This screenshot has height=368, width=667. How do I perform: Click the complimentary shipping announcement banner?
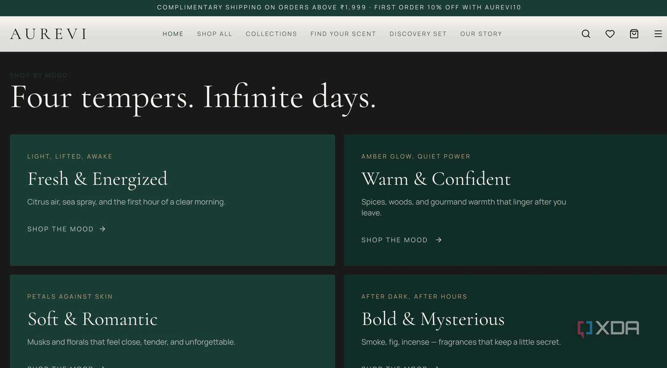(x=333, y=8)
